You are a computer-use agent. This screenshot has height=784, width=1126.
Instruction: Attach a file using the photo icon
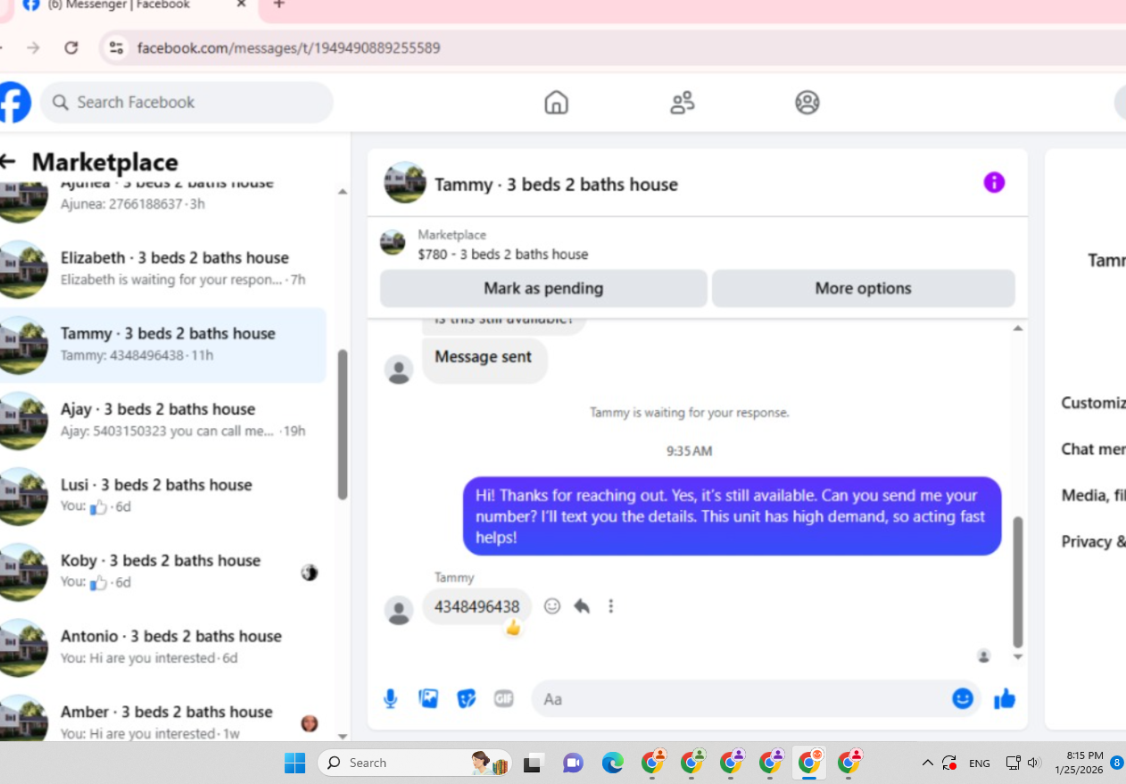428,698
